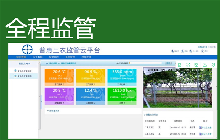This screenshot has height=140, width=220.
Task: Collapse the sidebar with the left arrow handle
Action: (x=41, y=102)
